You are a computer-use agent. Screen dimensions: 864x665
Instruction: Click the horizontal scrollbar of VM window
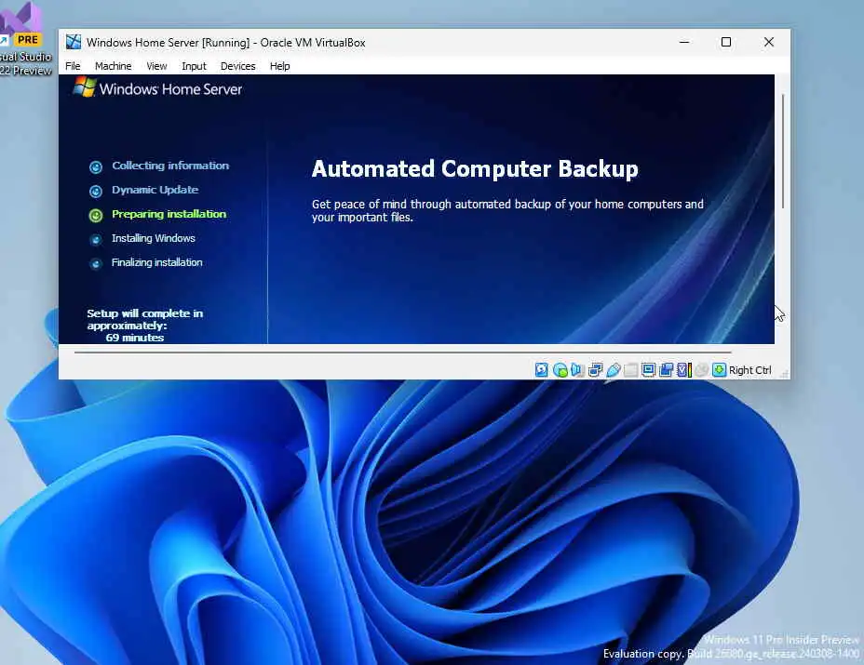pos(403,352)
